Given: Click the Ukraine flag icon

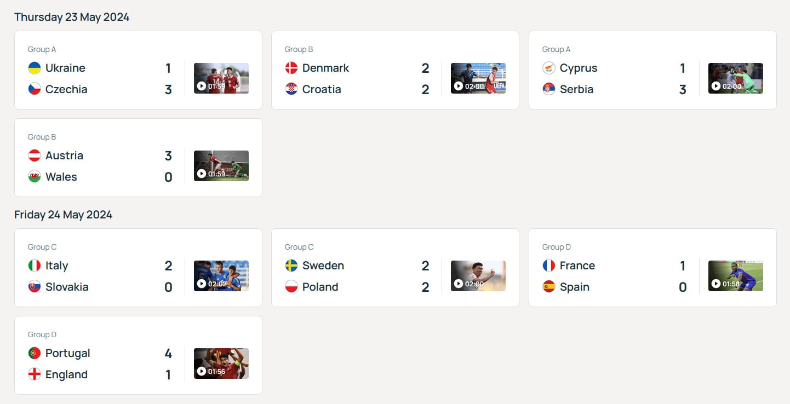Looking at the screenshot, I should [x=34, y=68].
